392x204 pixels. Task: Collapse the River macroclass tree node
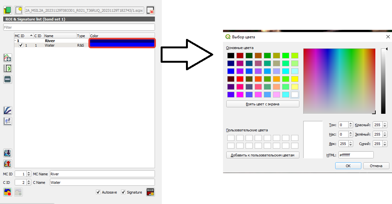15,41
